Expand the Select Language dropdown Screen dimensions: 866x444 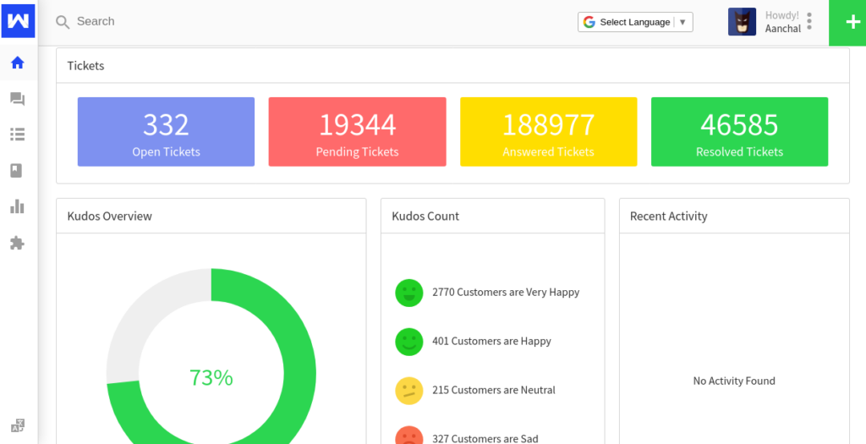pos(635,22)
